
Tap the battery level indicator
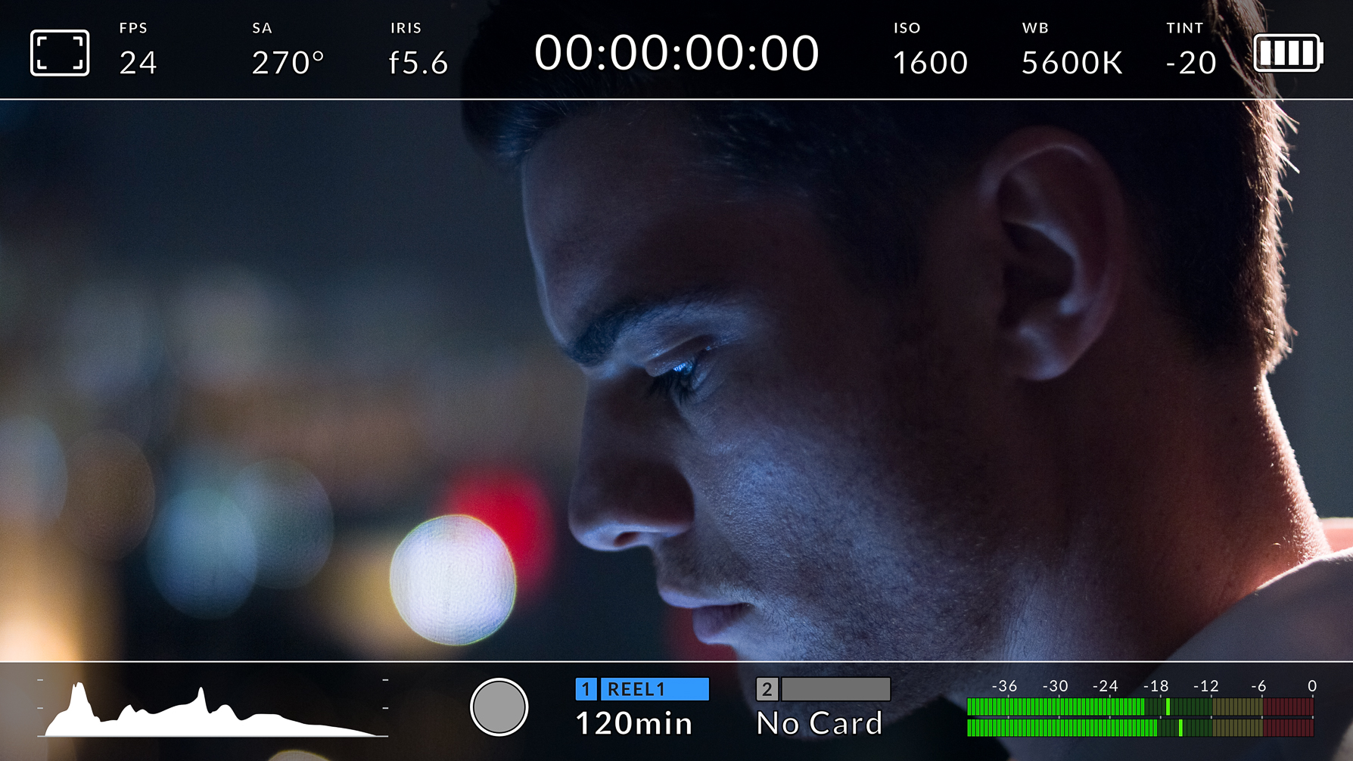tap(1288, 53)
